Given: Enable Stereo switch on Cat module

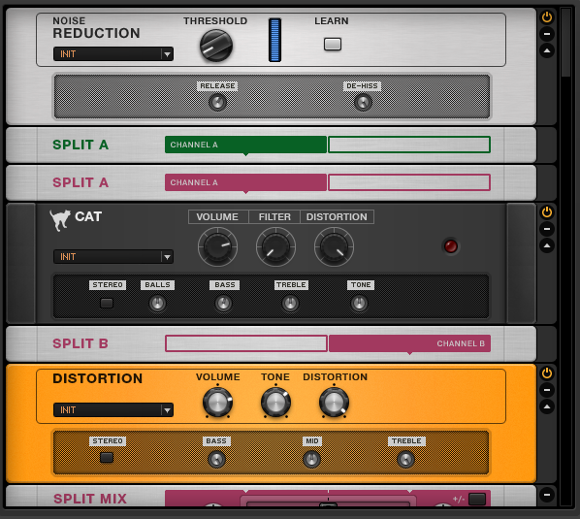Looking at the screenshot, I should [107, 304].
